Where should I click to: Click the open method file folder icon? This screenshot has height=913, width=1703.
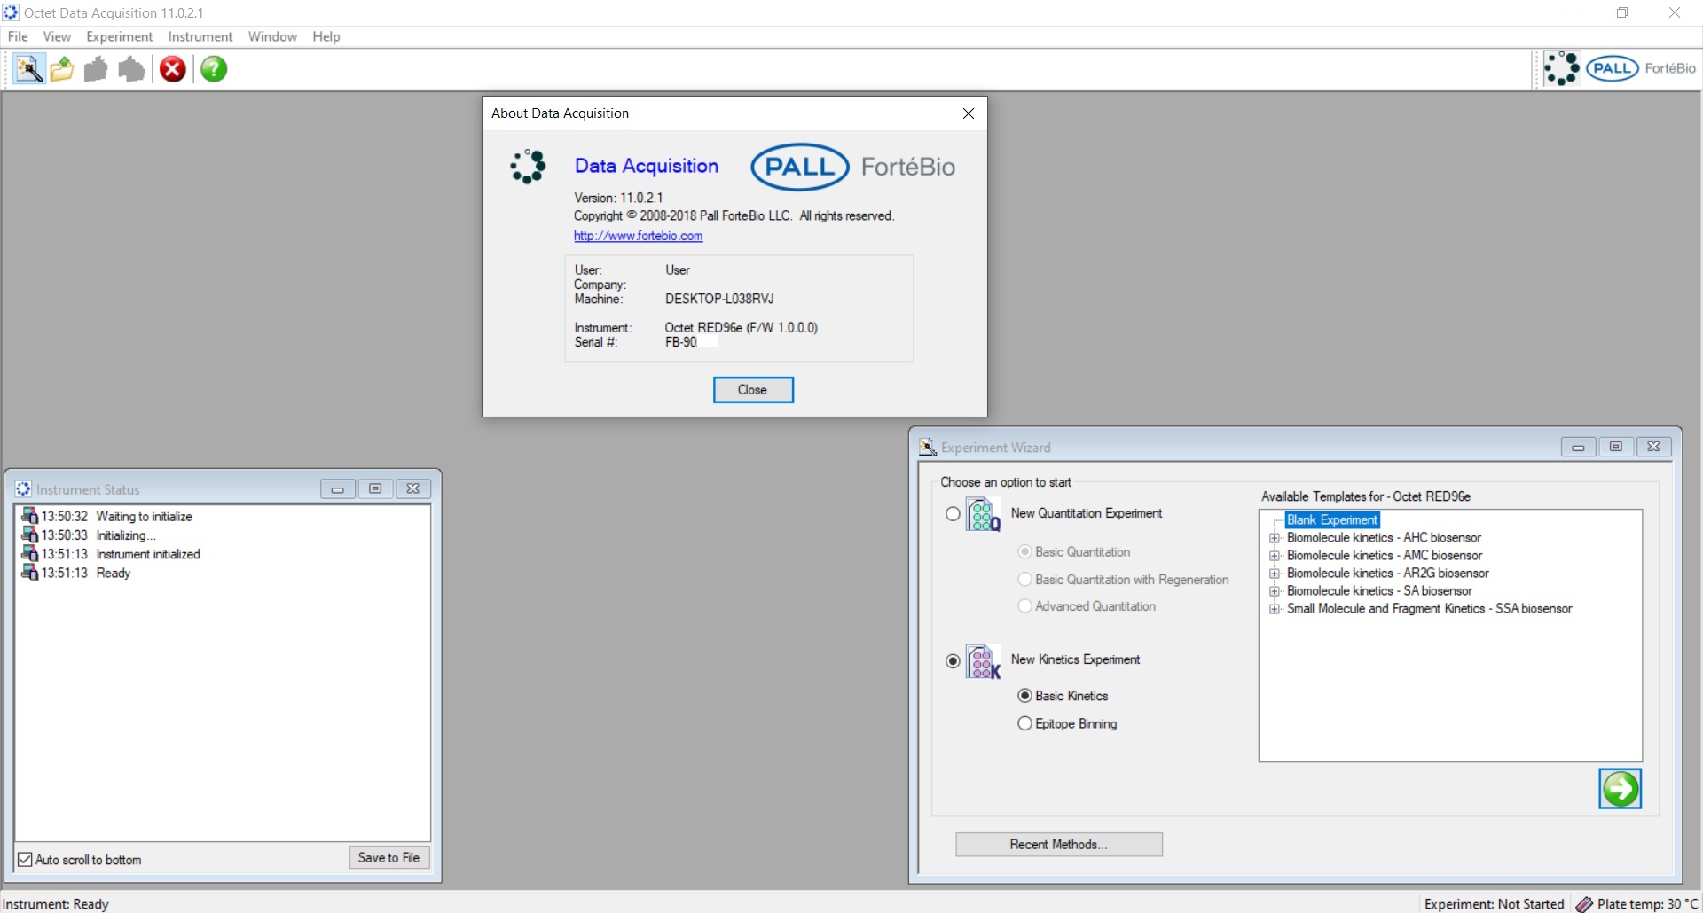coord(62,69)
